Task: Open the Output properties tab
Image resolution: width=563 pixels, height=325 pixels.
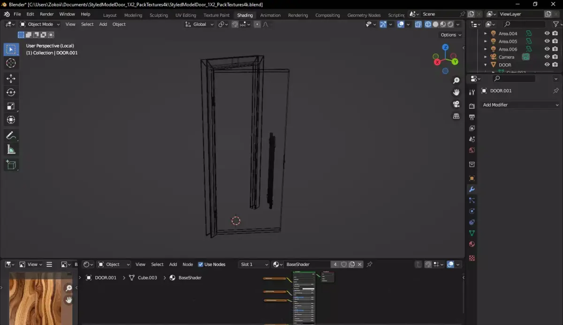Action: 472,117
